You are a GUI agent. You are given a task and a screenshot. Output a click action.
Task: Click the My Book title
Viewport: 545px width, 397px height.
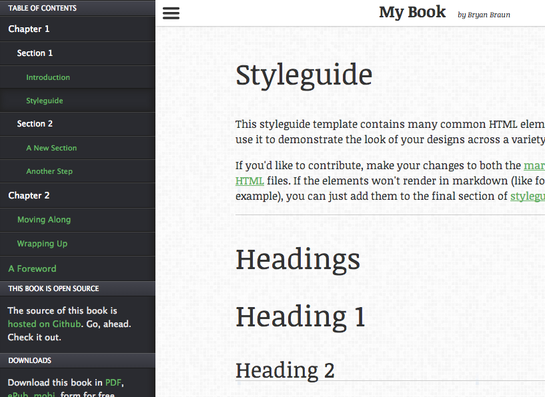point(412,12)
